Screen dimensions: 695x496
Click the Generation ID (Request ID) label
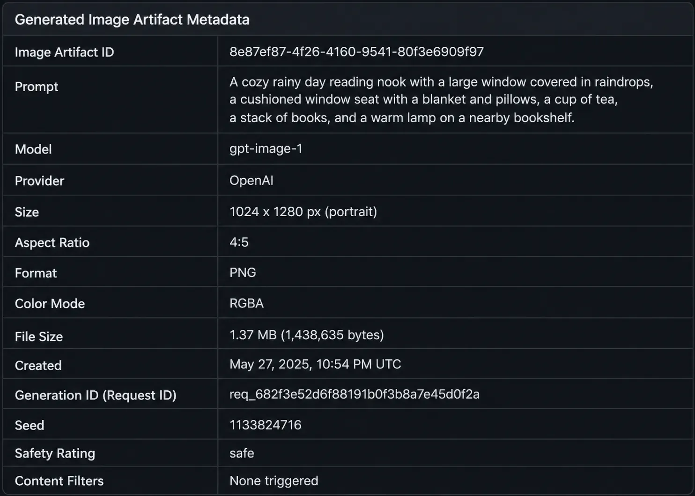[96, 395]
